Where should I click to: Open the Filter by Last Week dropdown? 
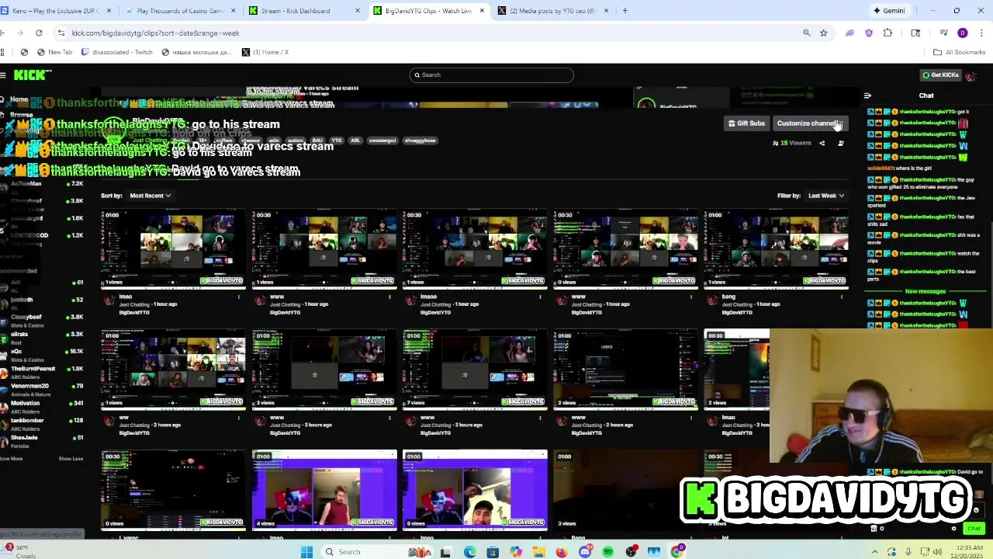(825, 196)
